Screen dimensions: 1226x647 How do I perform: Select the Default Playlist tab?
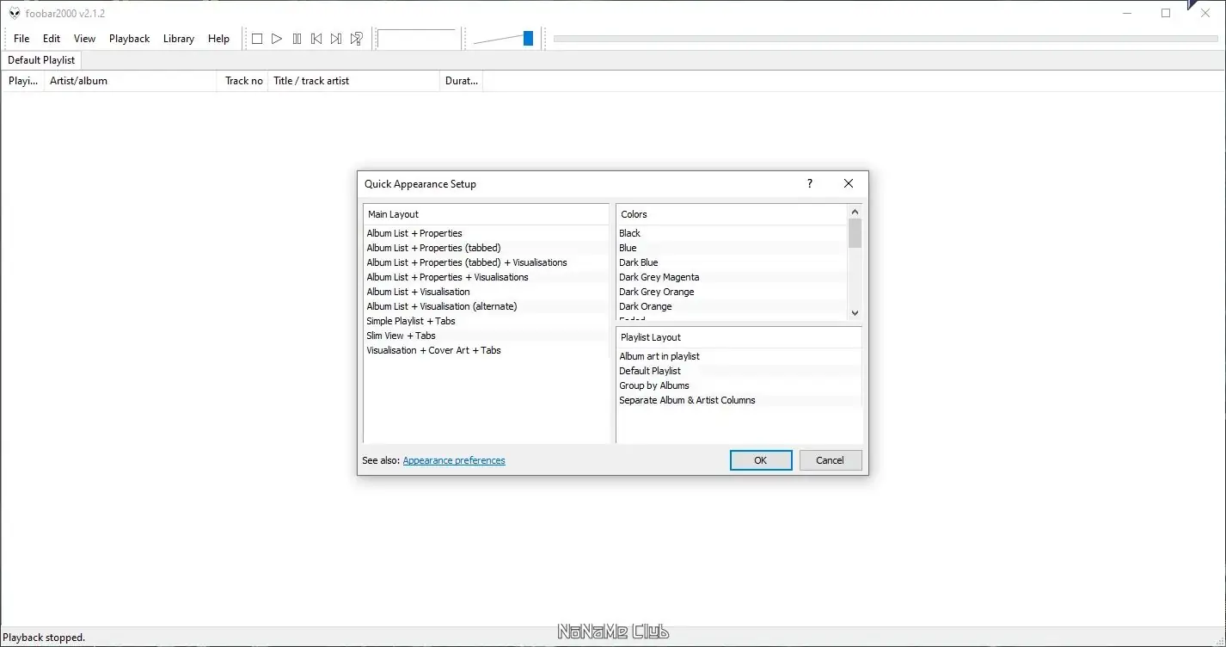click(41, 60)
